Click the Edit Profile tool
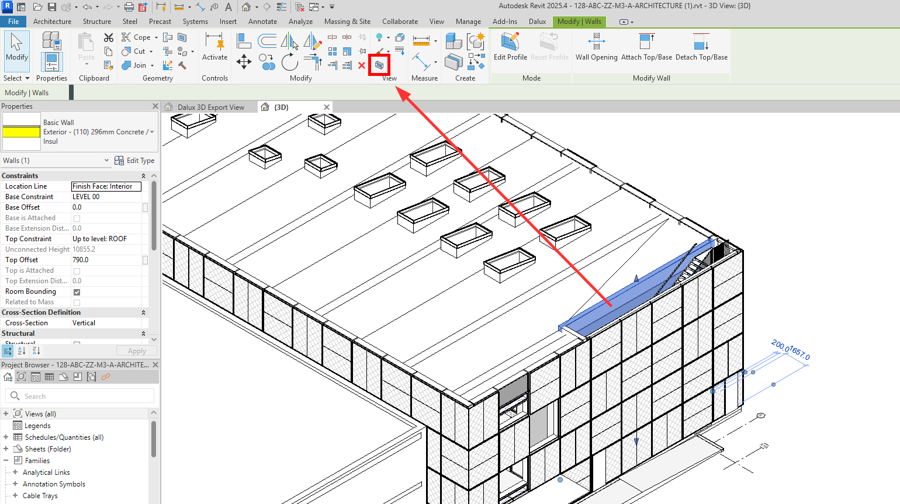 pyautogui.click(x=510, y=47)
